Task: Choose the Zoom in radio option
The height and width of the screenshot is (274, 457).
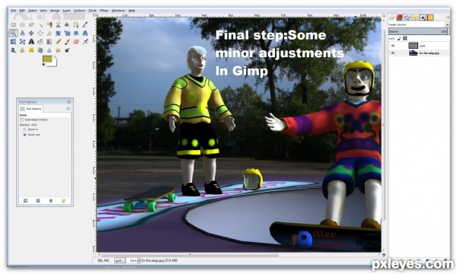Action: (25, 129)
